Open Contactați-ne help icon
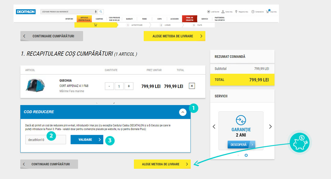 point(253,12)
